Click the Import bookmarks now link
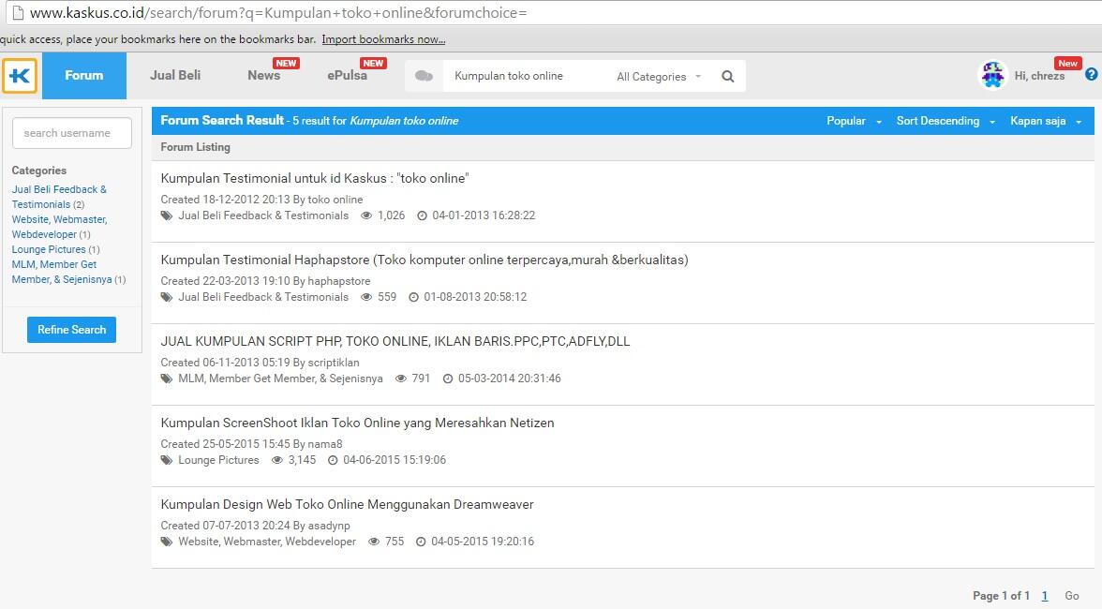The width and height of the screenshot is (1102, 609). [x=383, y=39]
